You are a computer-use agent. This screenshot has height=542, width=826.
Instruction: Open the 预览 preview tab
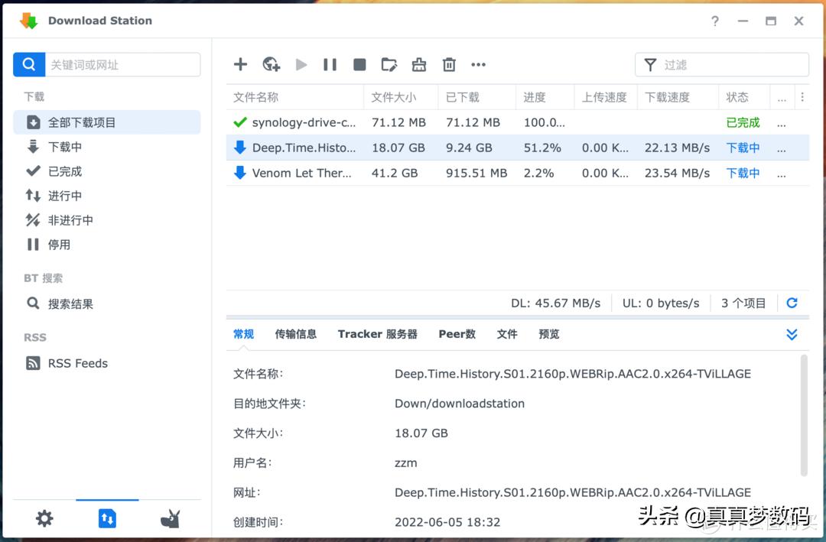[548, 334]
